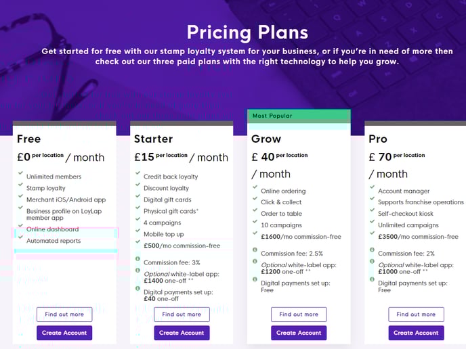
Task: Open Find out more for Free plan
Action: [64, 315]
